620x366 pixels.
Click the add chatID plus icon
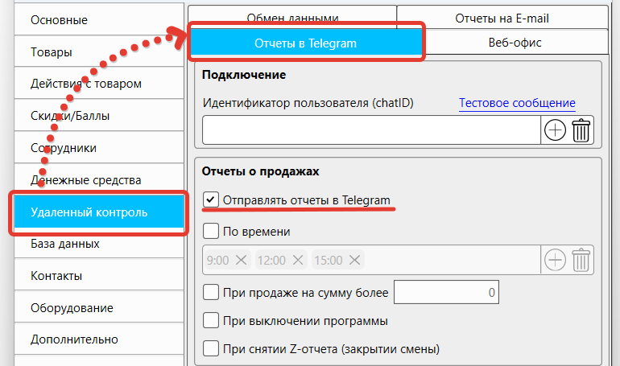pos(556,130)
